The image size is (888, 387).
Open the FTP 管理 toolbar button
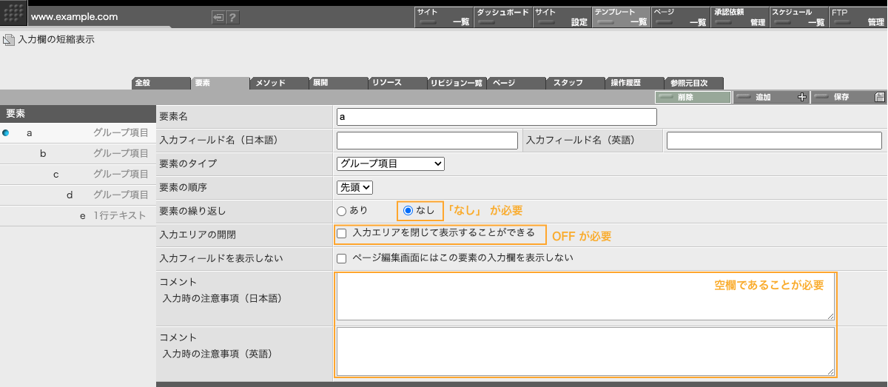pos(857,17)
